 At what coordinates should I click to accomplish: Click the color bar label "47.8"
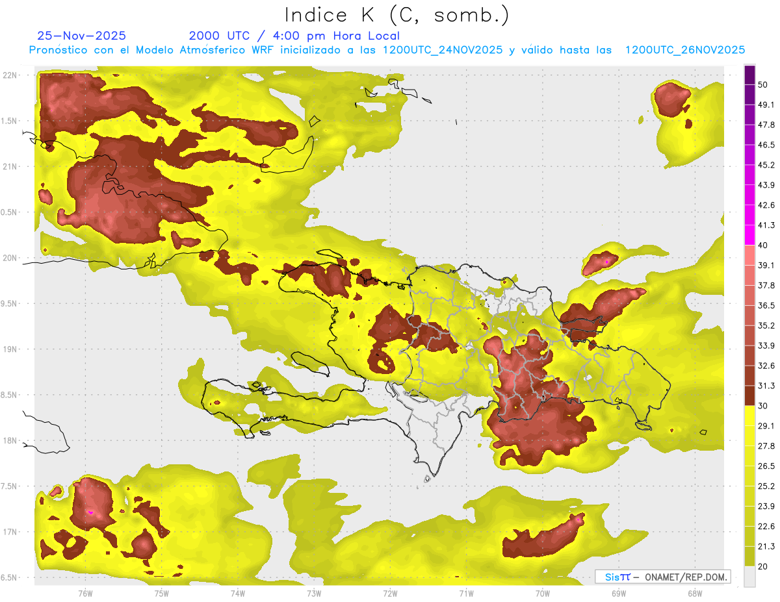pyautogui.click(x=766, y=125)
